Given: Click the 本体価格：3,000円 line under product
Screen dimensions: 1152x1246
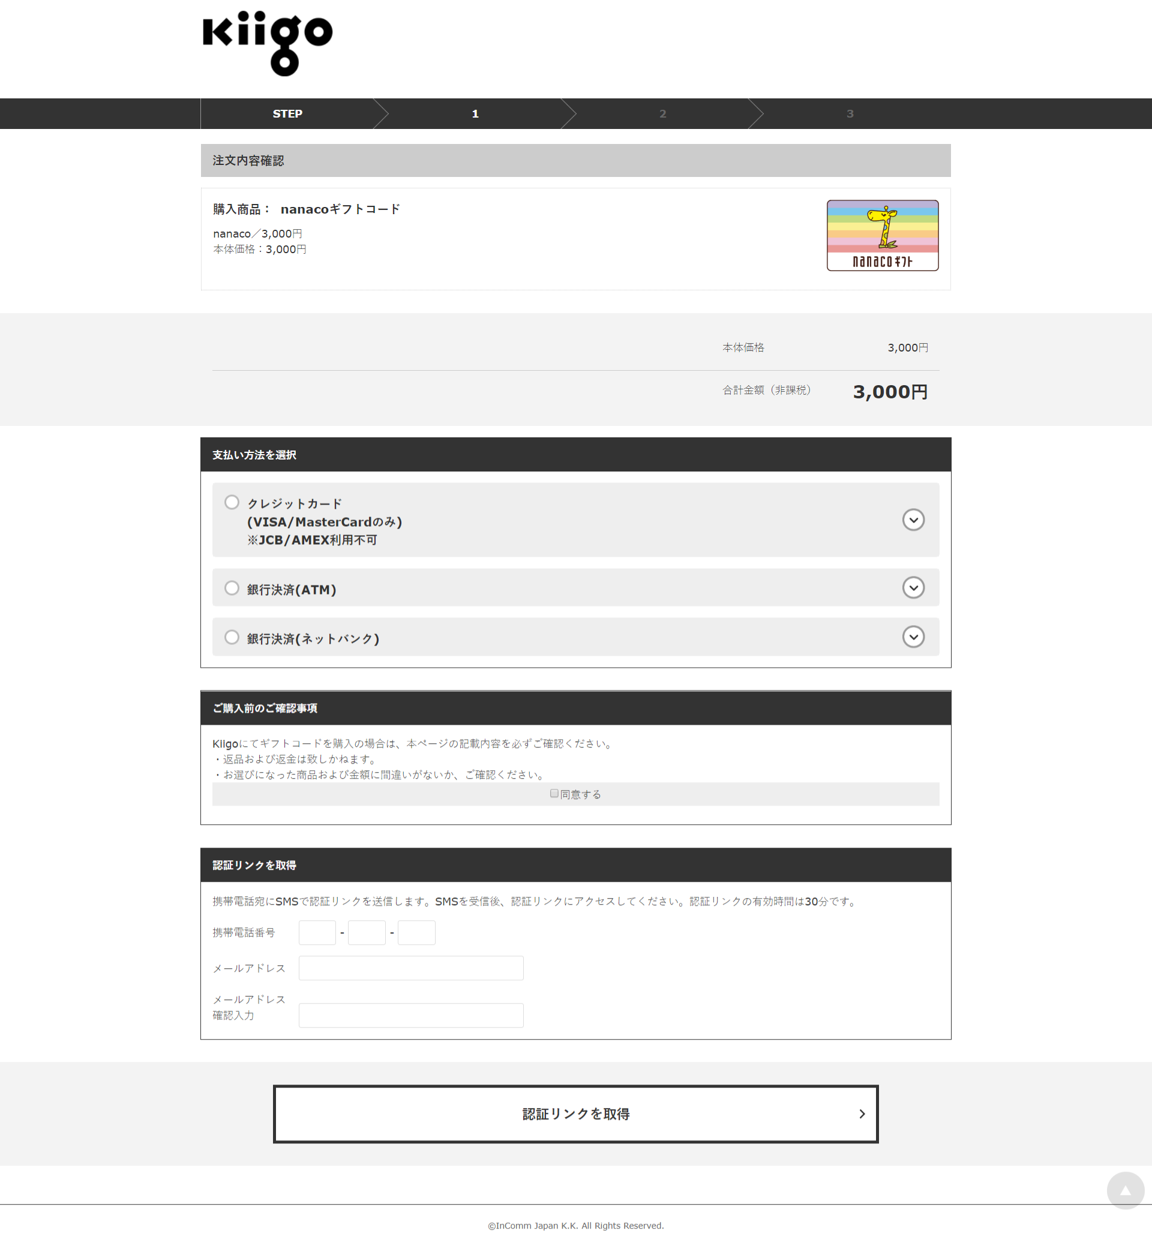Looking at the screenshot, I should pos(259,250).
